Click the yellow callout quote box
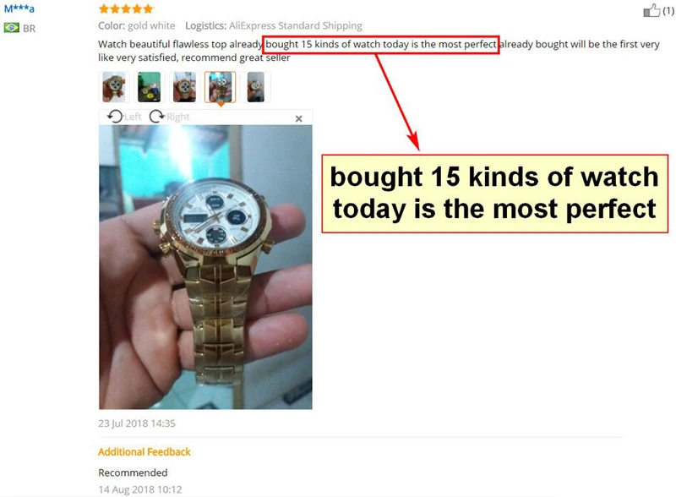 495,194
